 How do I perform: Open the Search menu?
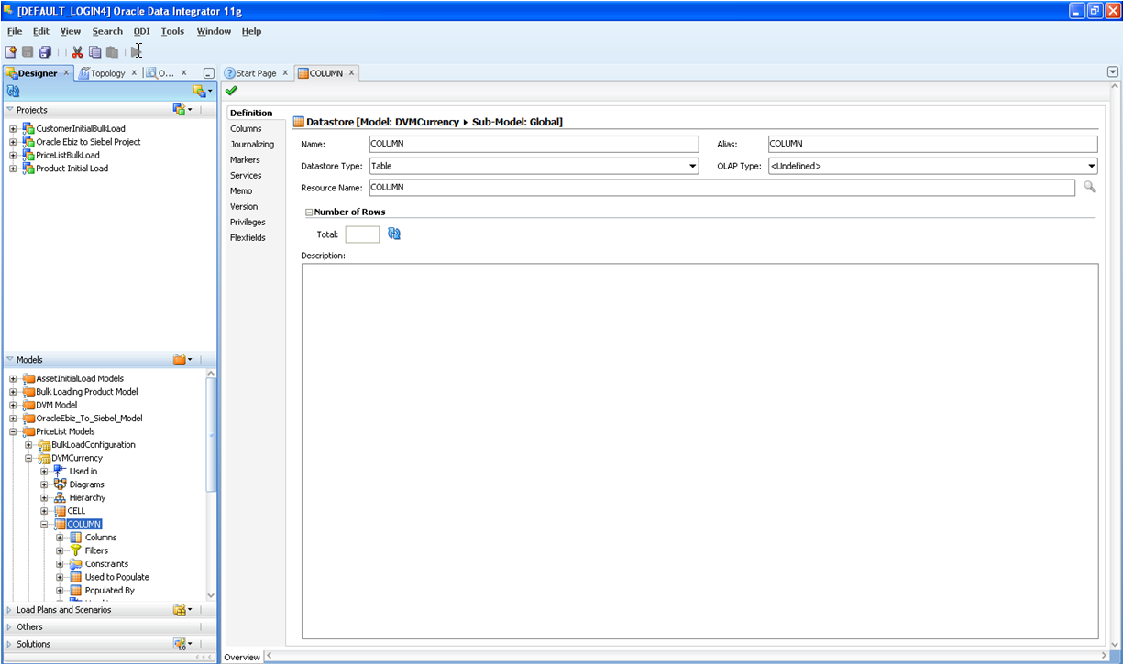(107, 31)
